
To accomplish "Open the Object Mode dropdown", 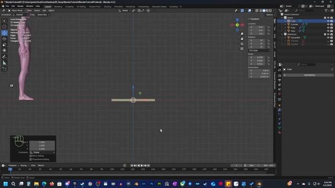I will tap(16, 10).
